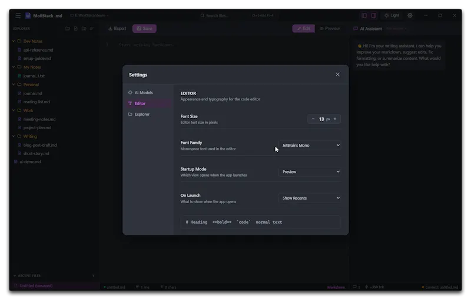Decrease font size with the minus button
This screenshot has width=471, height=300.
click(x=313, y=119)
